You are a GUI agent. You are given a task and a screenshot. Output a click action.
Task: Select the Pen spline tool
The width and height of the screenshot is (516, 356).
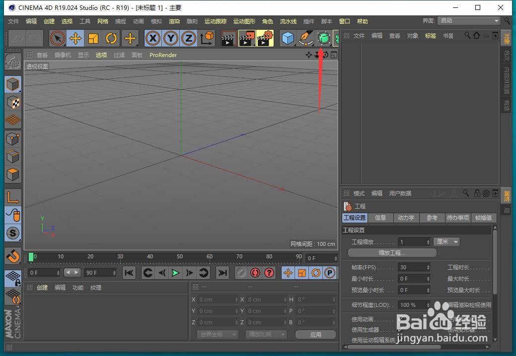tap(306, 38)
